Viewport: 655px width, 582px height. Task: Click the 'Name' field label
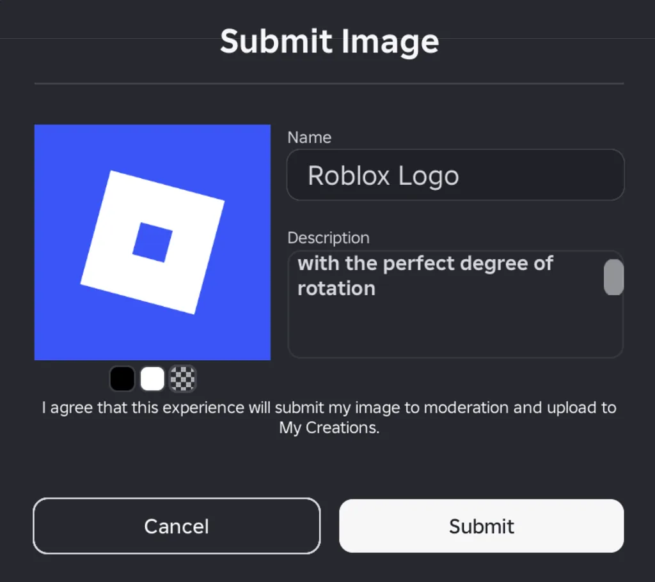point(309,137)
